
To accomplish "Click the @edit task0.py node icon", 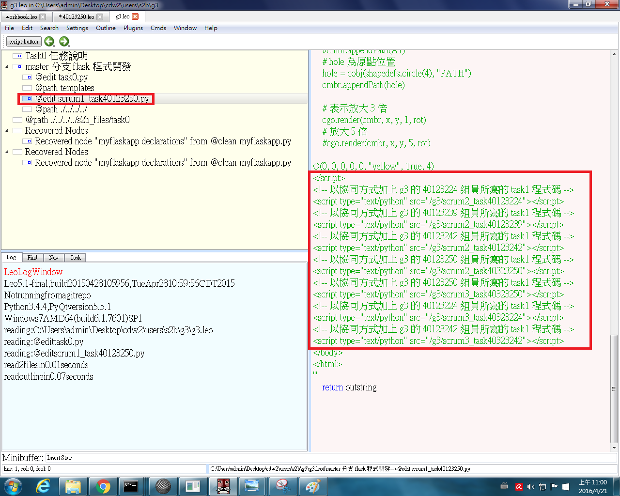I will 27,77.
